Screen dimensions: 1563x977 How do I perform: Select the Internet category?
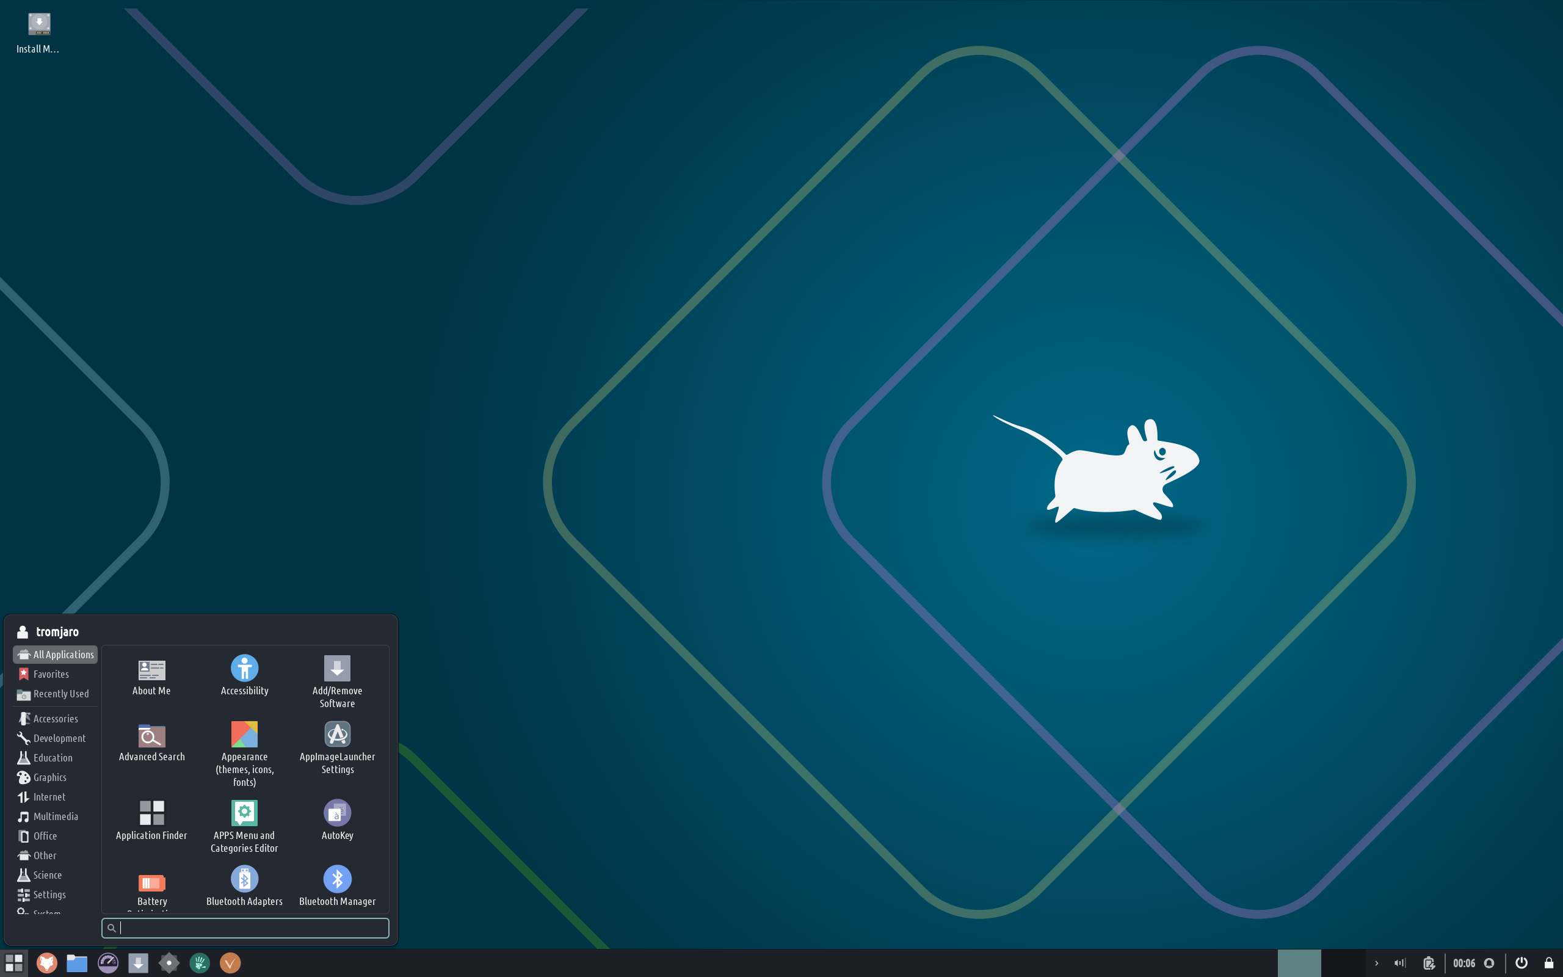[x=56, y=797]
